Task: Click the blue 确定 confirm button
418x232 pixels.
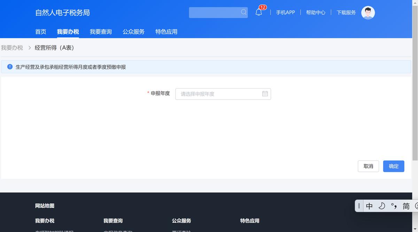Action: click(x=394, y=166)
